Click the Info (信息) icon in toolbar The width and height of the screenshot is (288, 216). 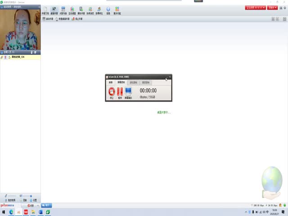108,10
